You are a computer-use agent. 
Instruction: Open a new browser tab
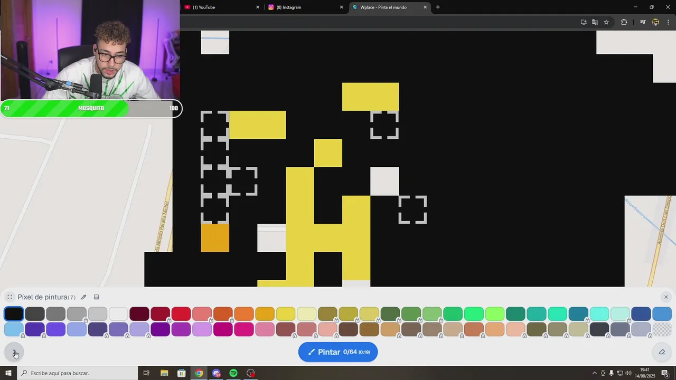(438, 7)
